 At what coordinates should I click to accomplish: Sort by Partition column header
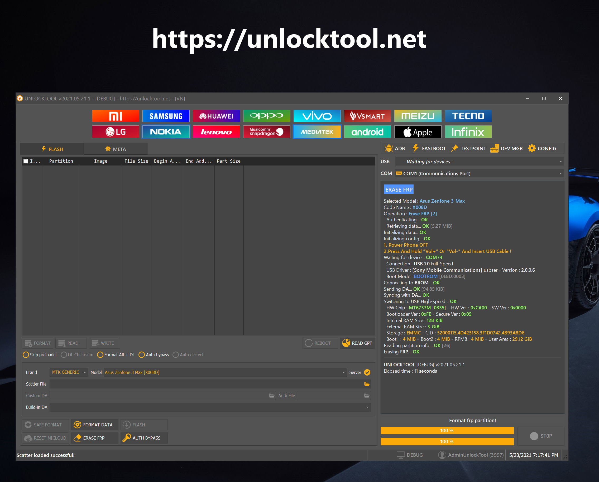[x=61, y=161]
